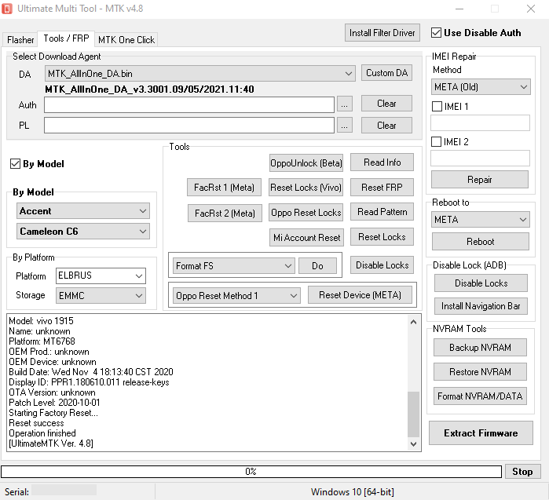Click the Windows 10 [64-bit] status text
This screenshot has height=500, width=549.
point(352,492)
